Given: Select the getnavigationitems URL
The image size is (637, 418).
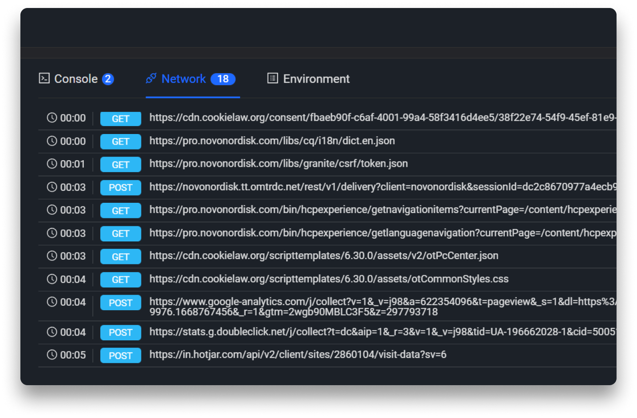Looking at the screenshot, I should [383, 210].
